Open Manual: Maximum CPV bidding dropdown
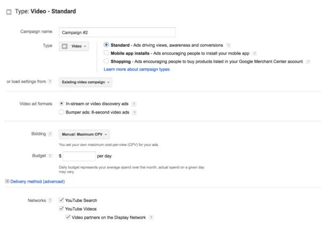The image size is (321, 226). tap(85, 135)
